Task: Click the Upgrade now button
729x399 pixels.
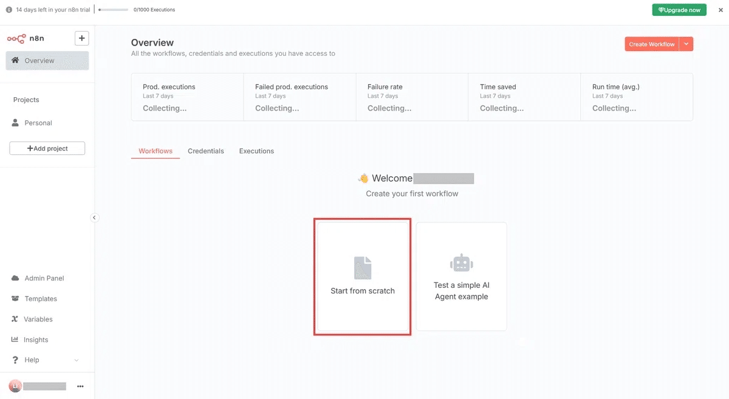Action: pyautogui.click(x=679, y=10)
